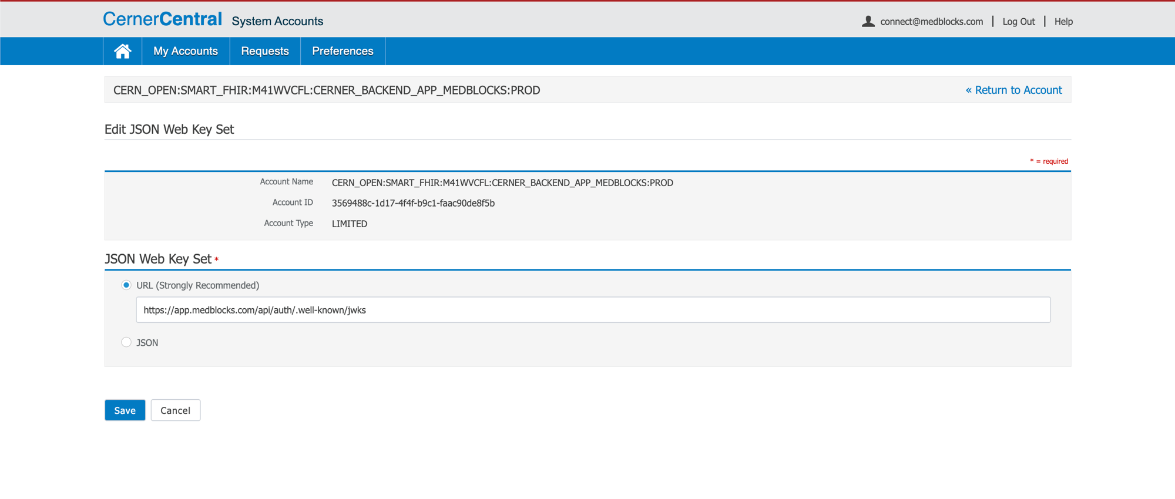Select the URL (Strongly Recommended) radio option
The height and width of the screenshot is (499, 1175).
(126, 285)
